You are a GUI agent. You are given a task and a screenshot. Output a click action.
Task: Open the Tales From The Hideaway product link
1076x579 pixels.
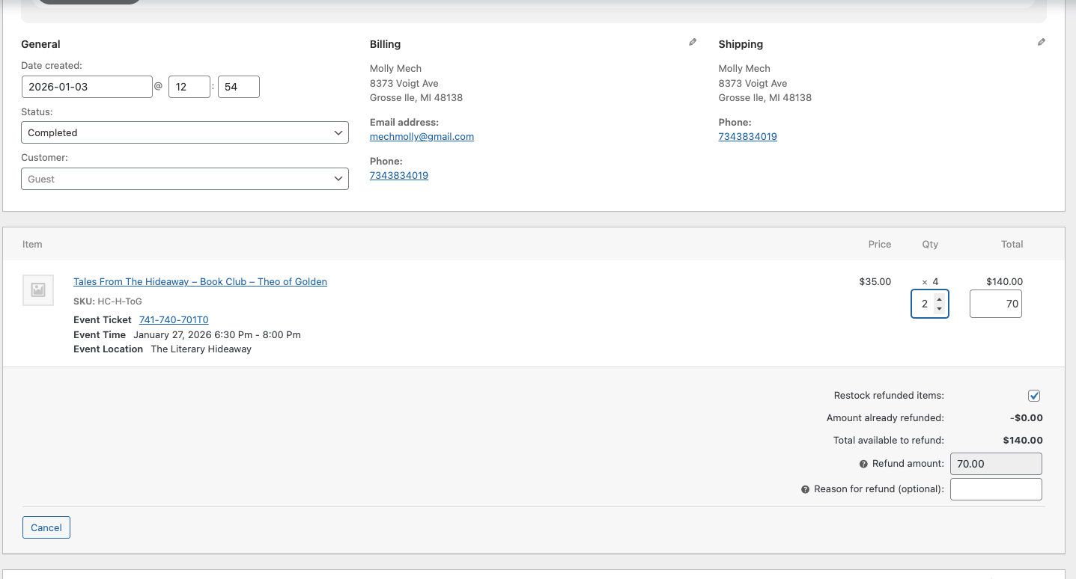[200, 282]
